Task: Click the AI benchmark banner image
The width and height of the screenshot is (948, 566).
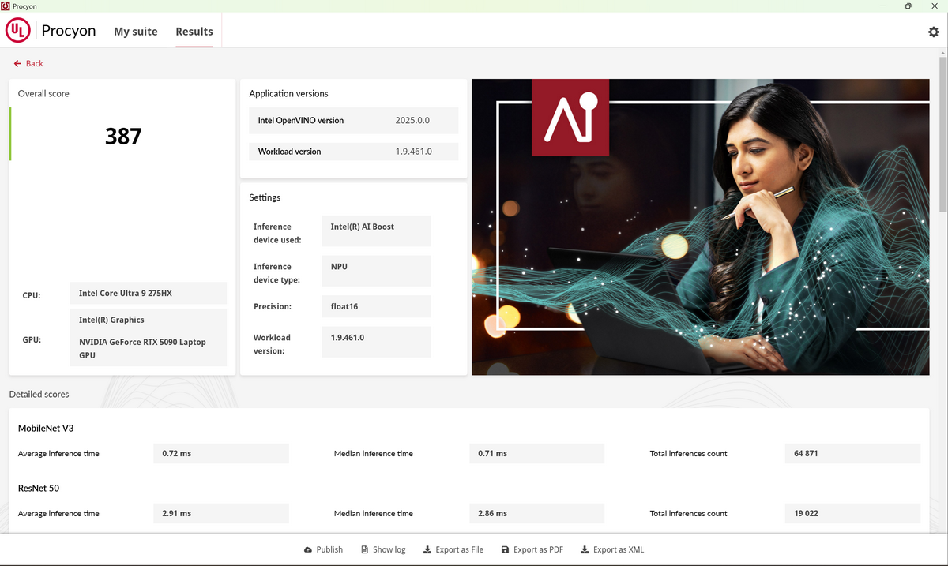Action: [700, 227]
